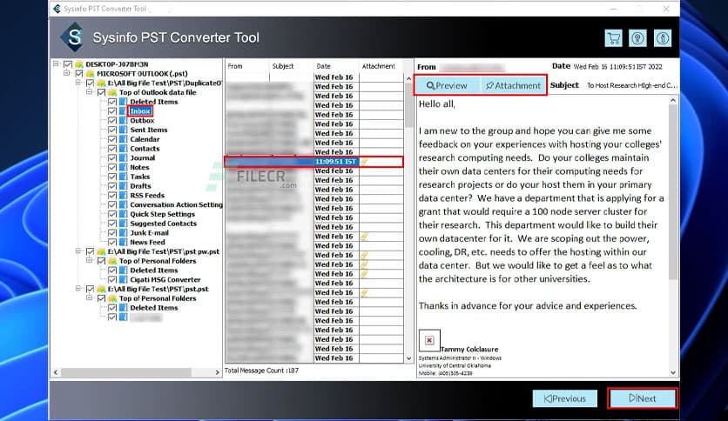
Task: Click the Sent Items folder icon
Action: click(x=123, y=130)
